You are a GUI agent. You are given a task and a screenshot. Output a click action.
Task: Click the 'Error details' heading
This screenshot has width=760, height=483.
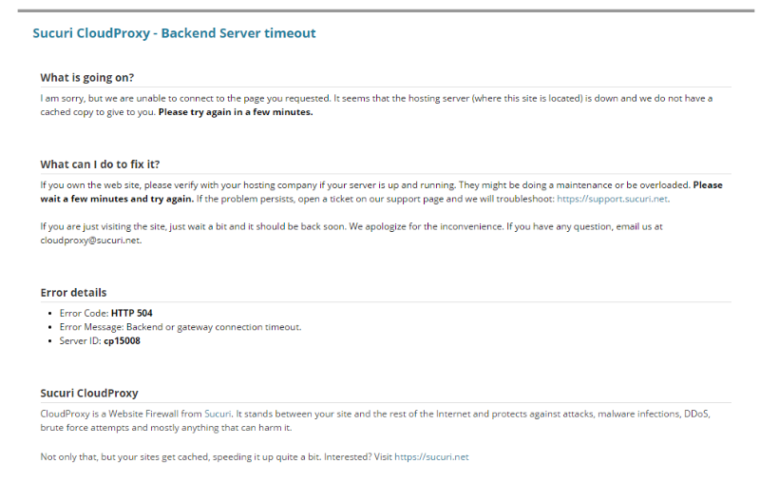coord(73,292)
